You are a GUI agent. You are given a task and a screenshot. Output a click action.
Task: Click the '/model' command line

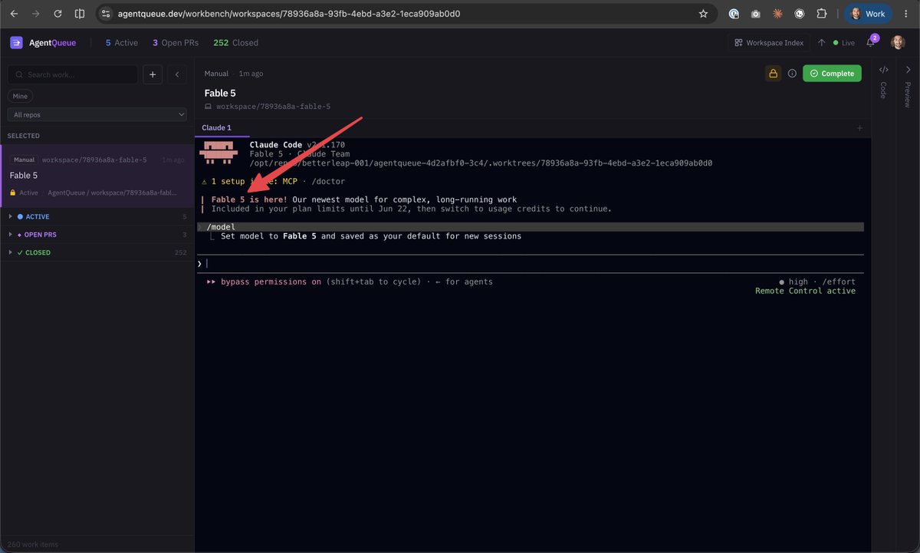point(531,227)
